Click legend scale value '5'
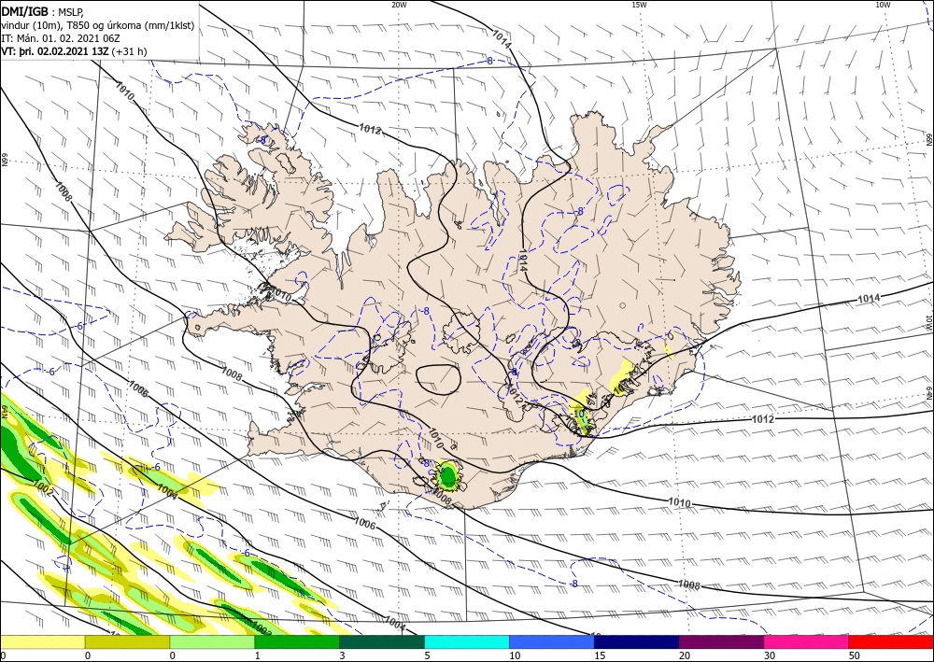The width and height of the screenshot is (934, 662). pos(427,655)
